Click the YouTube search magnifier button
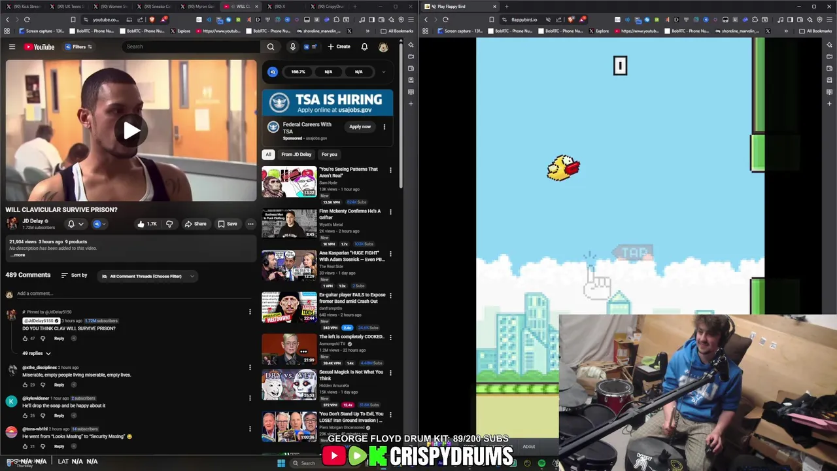837x471 pixels. 271,46
